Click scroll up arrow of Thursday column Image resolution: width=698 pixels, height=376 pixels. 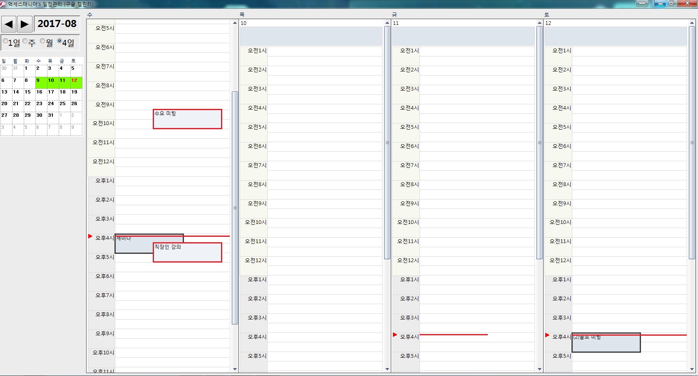coord(387,23)
